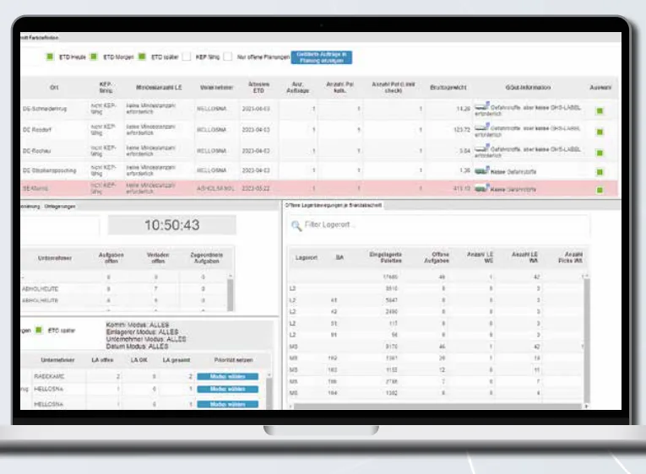646x474 pixels.
Task: Toggle Auswahl checkbox in the 14.26 weight row
Action: pyautogui.click(x=600, y=110)
